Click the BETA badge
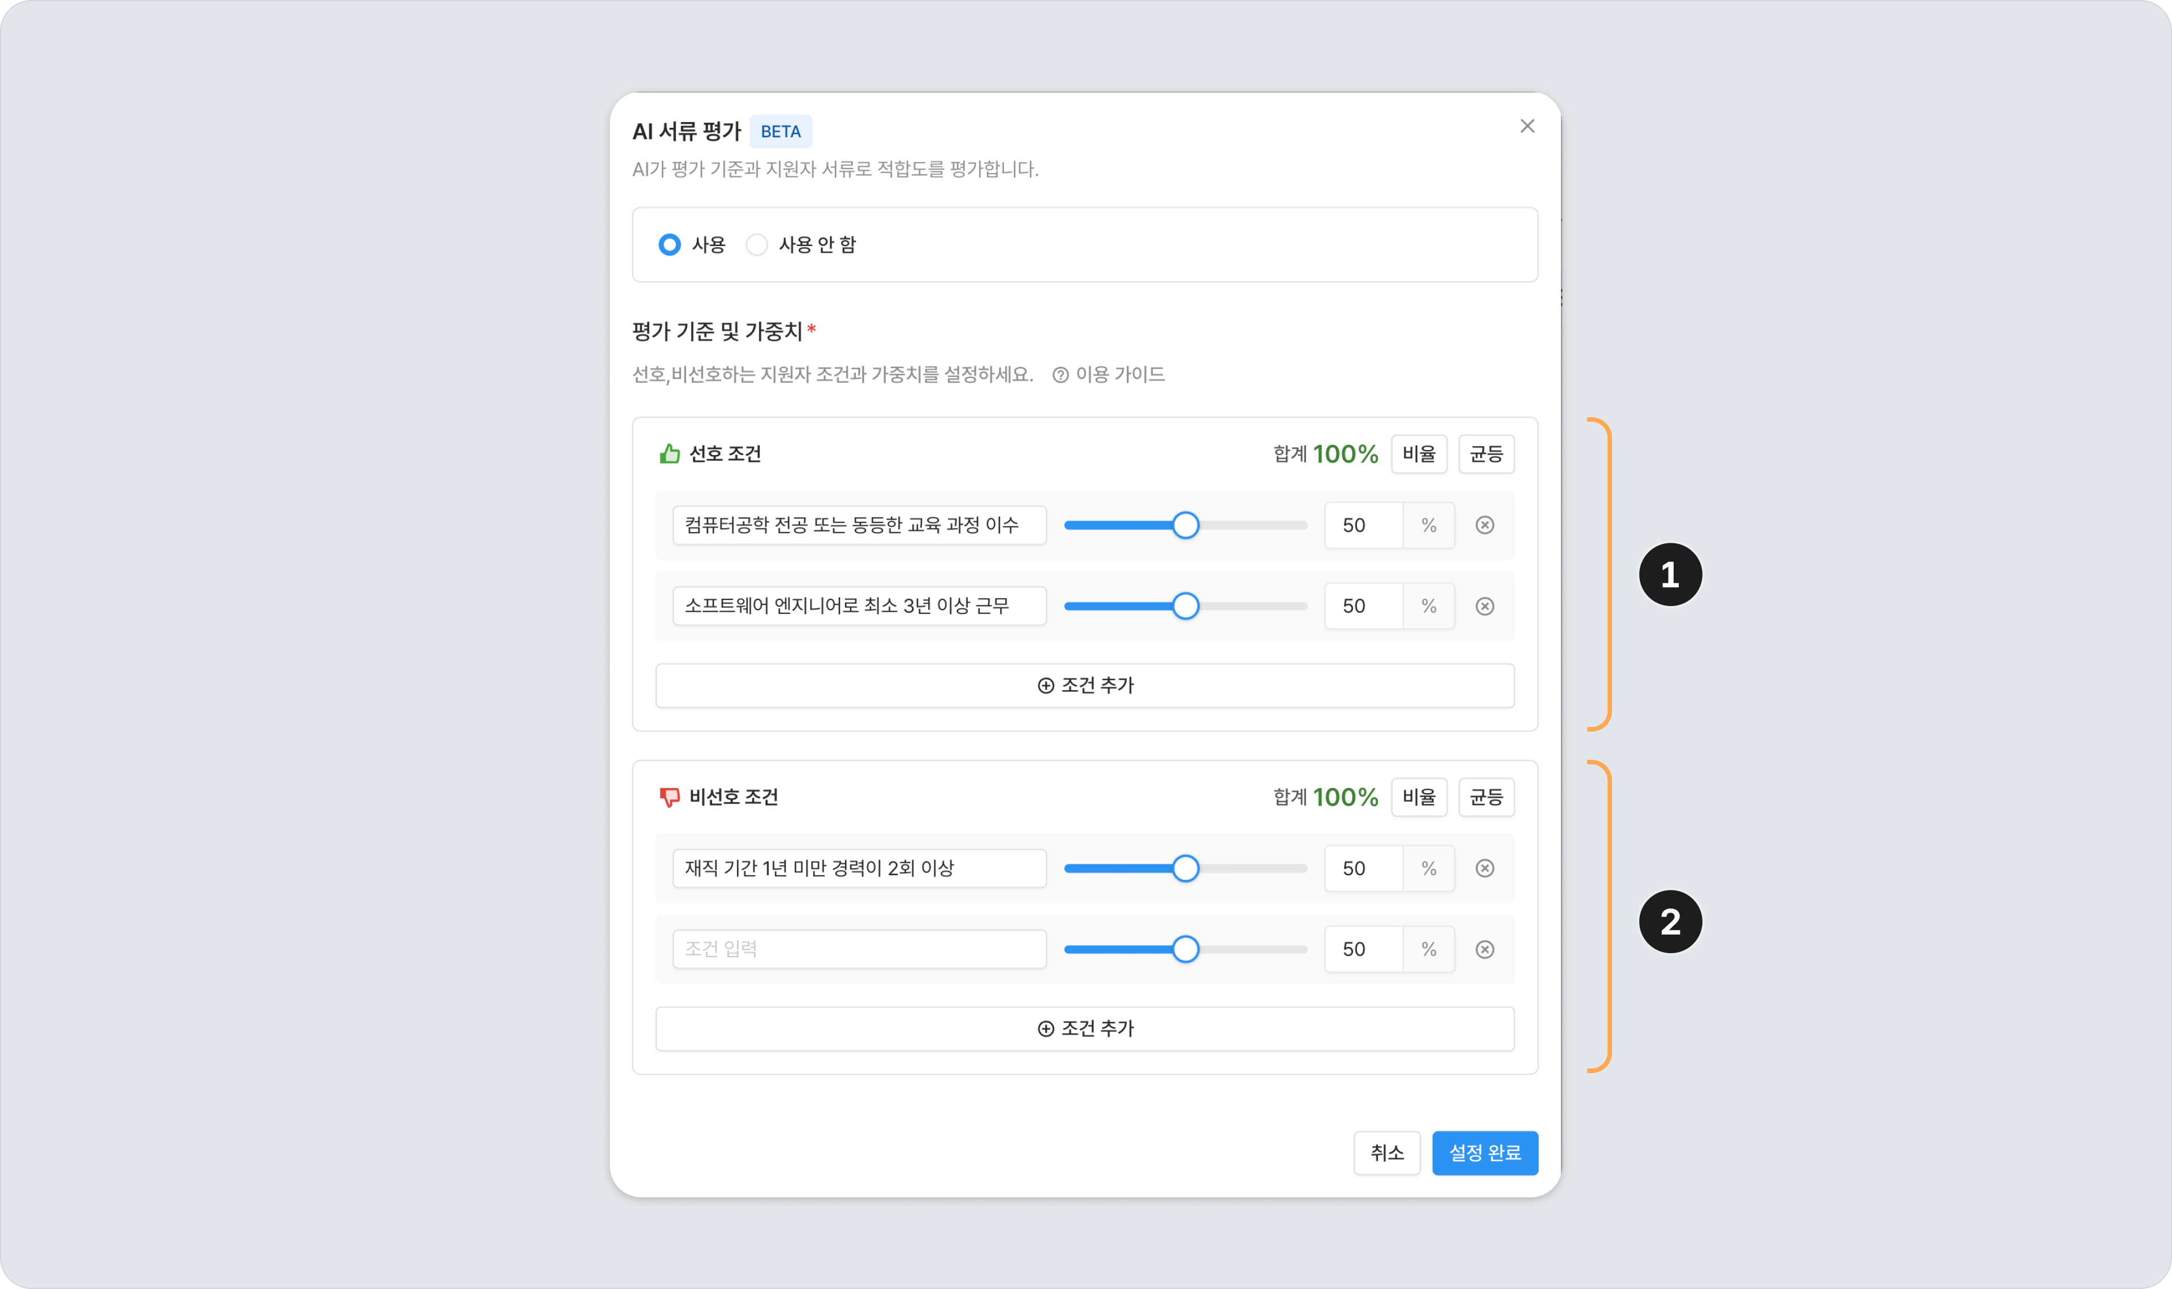2172x1289 pixels. pos(780,132)
